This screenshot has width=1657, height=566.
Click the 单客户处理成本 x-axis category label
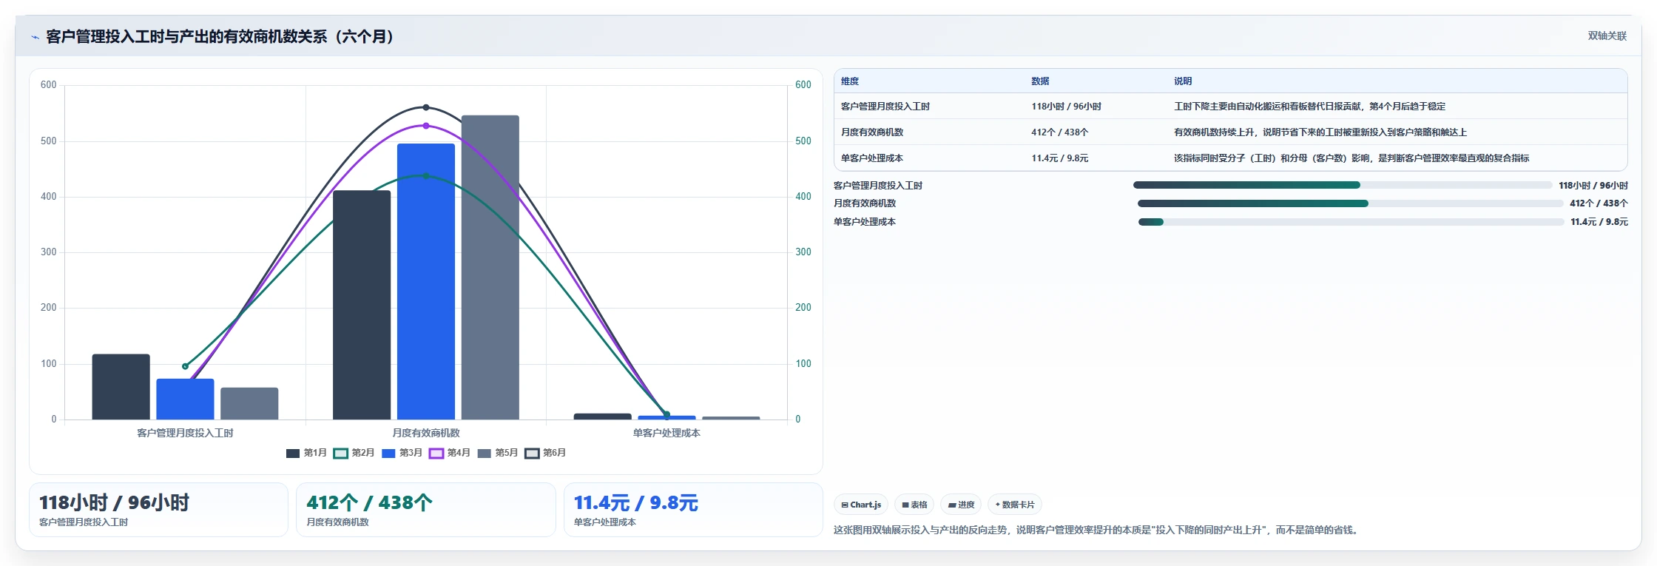[666, 433]
